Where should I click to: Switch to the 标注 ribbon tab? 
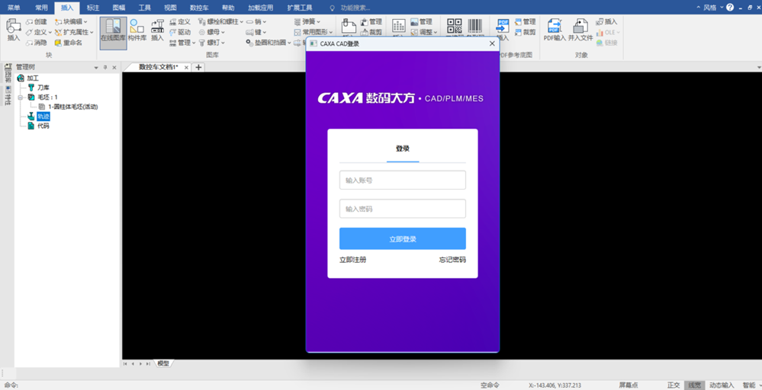pos(93,8)
